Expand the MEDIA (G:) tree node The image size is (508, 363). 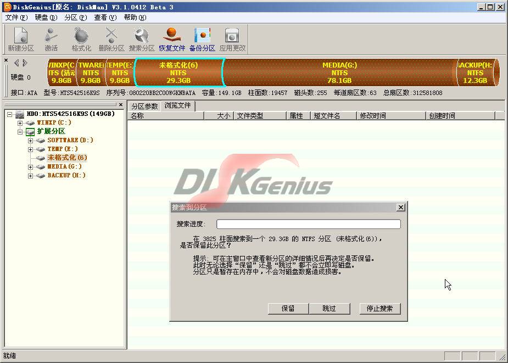30,166
